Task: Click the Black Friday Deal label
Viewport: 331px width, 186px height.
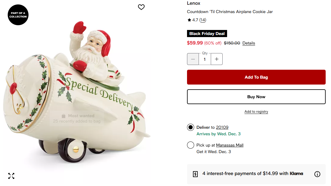Action: coord(207,34)
